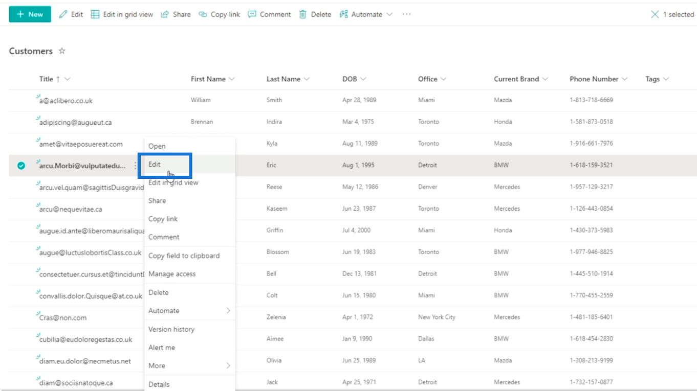Screen dimensions: 697x391
Task: Open the Cras@non.com item
Action: pos(63,318)
